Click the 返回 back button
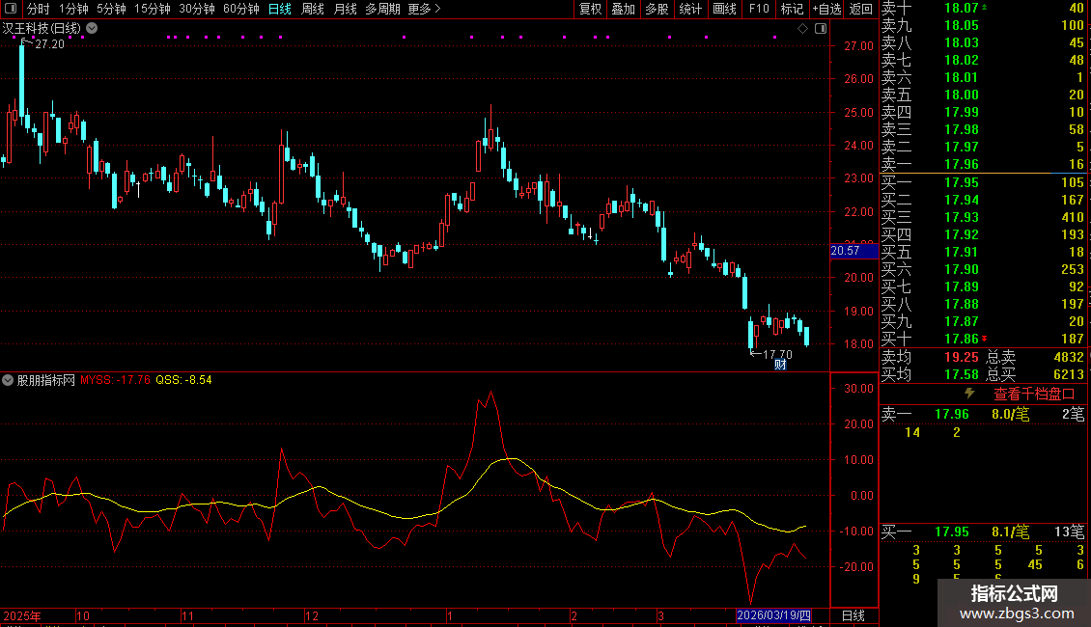Viewport: 1091px width, 627px height. 860,9
